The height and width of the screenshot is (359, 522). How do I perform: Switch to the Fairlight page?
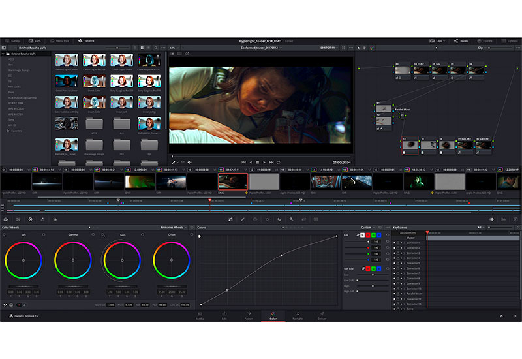coord(298,316)
